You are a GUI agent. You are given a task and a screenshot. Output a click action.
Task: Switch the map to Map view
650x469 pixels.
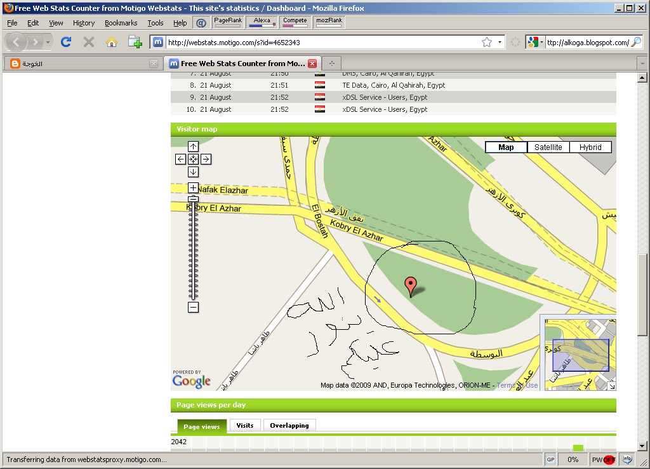[506, 147]
